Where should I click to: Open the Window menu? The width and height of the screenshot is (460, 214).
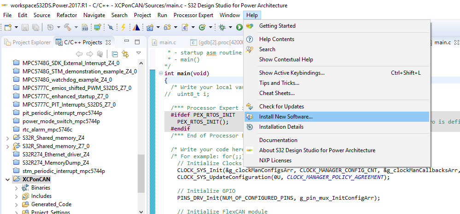230,15
